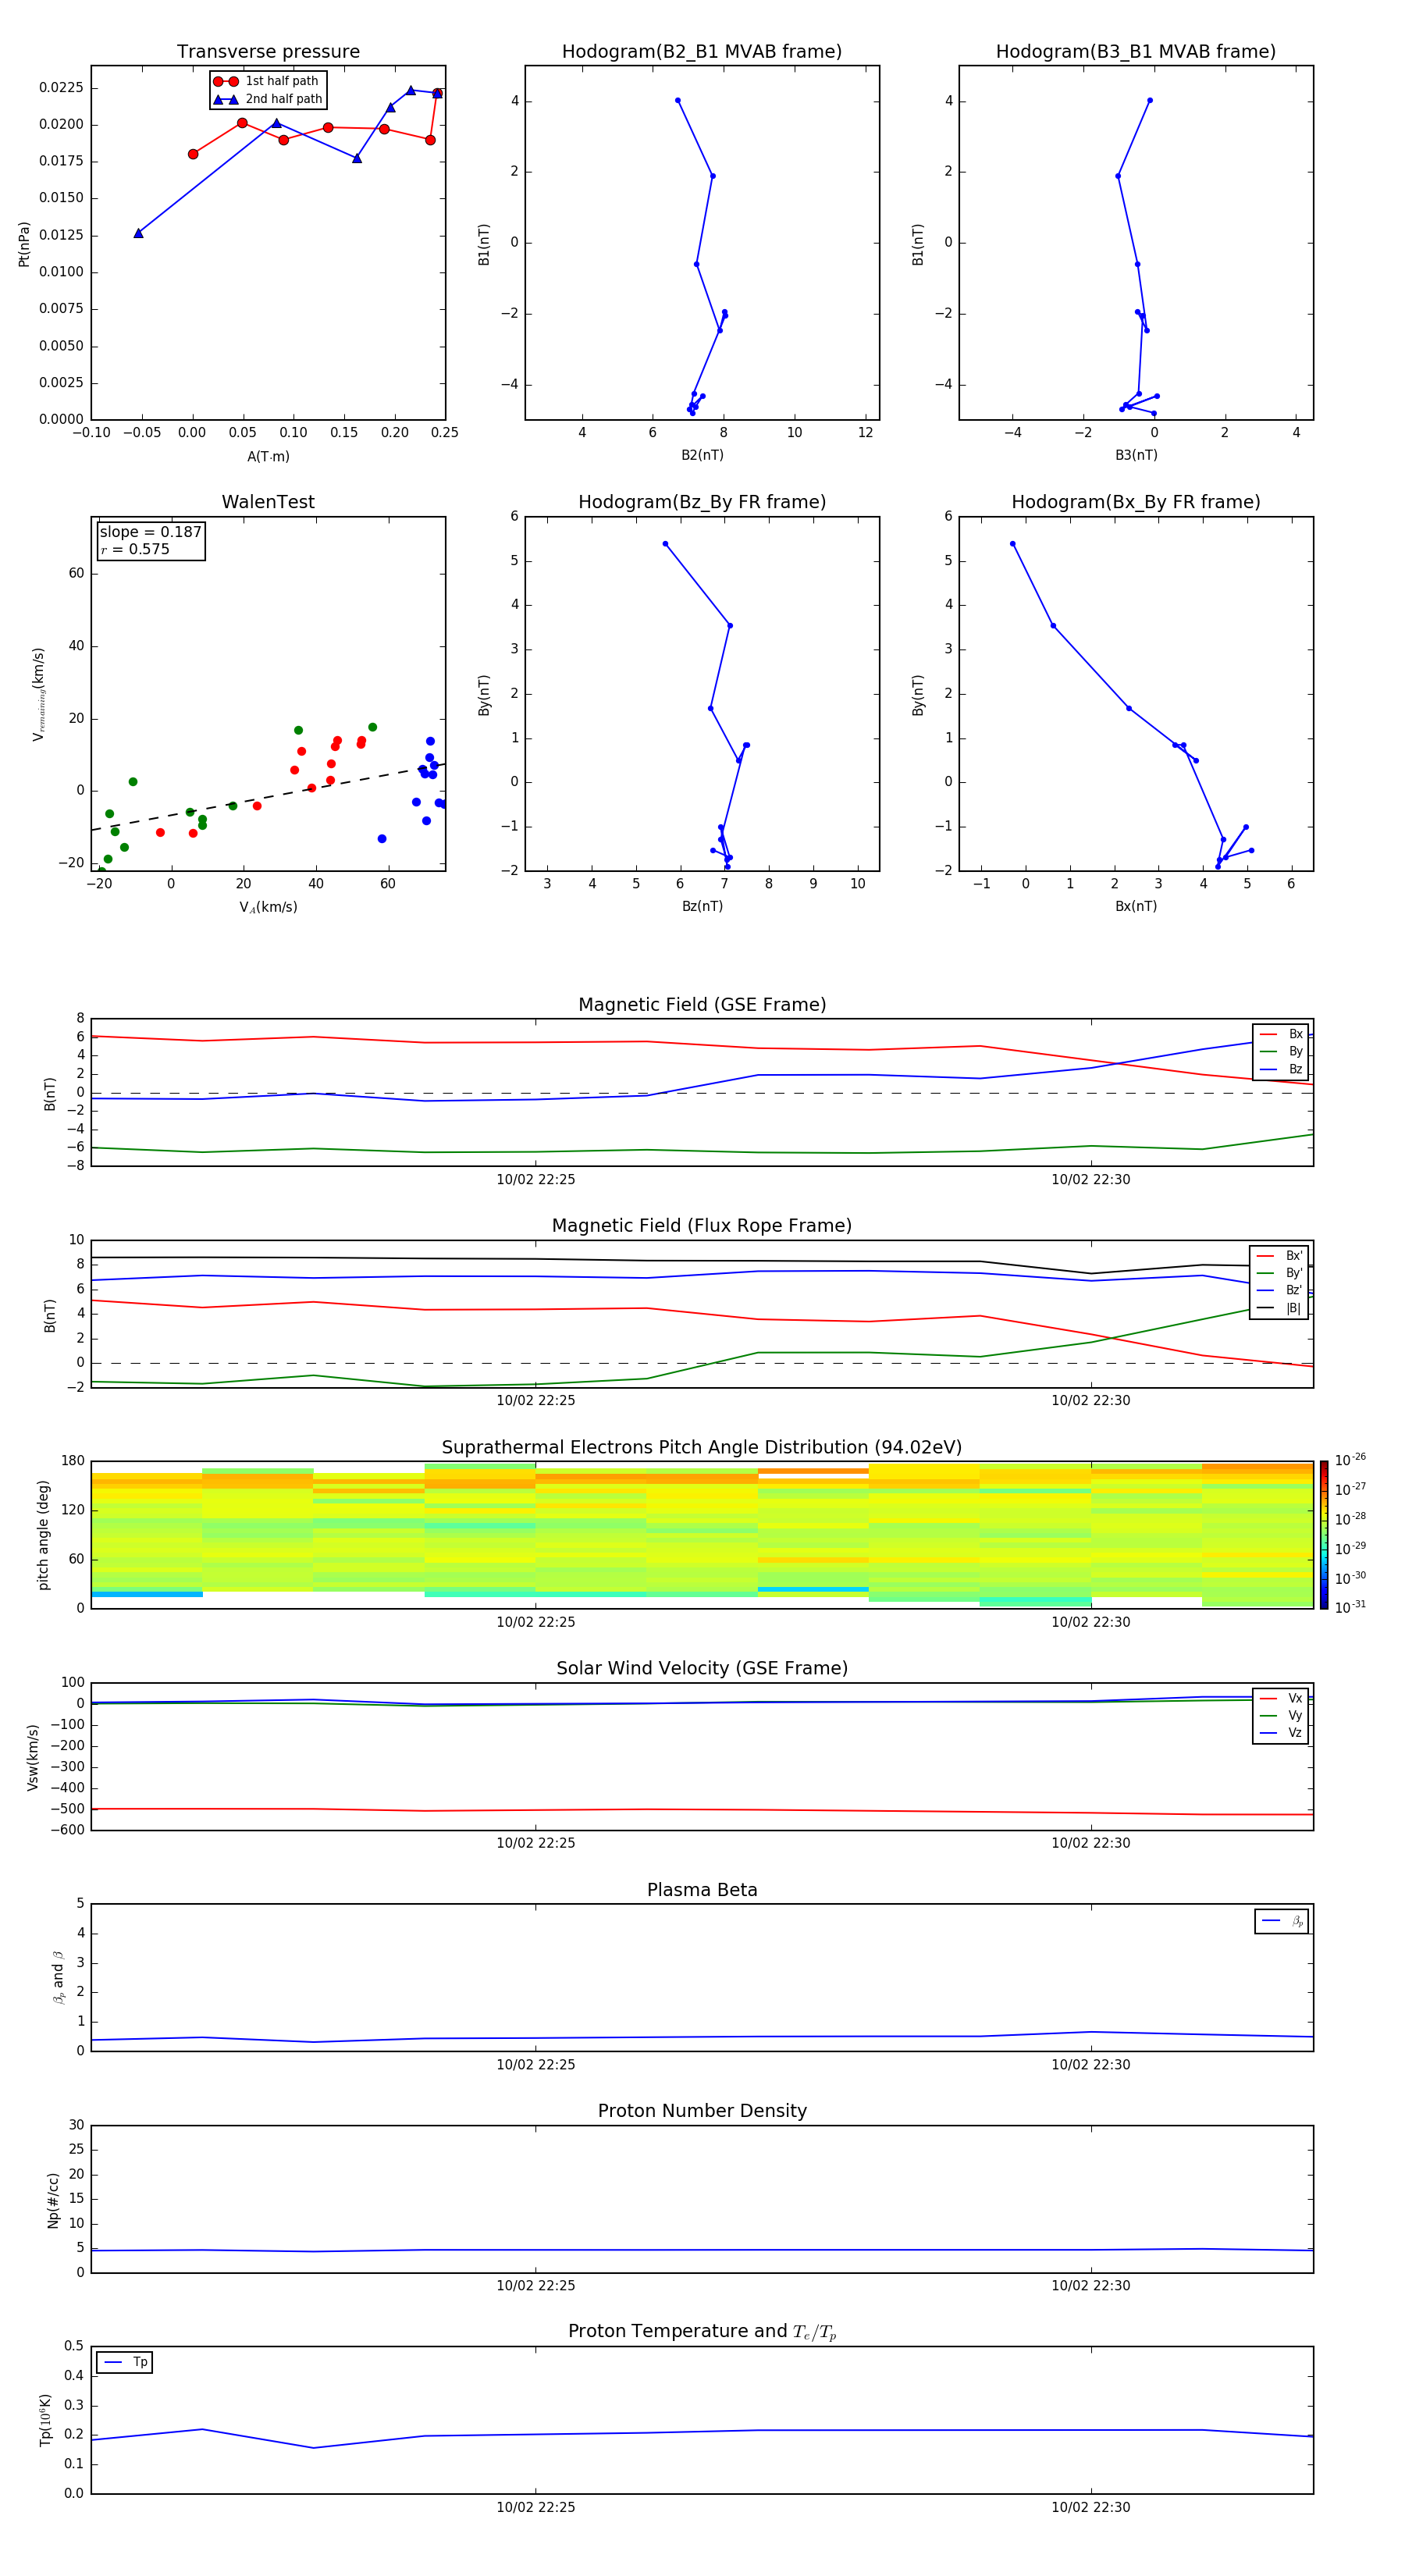Click the "Magnetic Field (GSE Frame)" title
The height and width of the screenshot is (2576, 1405).
702,1005
